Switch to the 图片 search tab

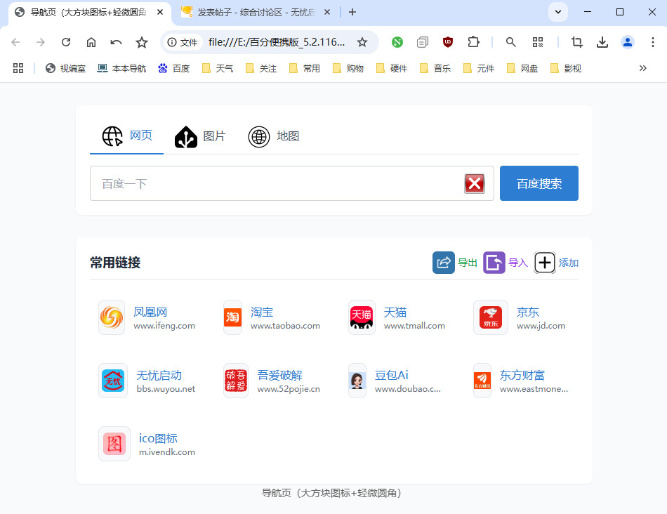(201, 136)
